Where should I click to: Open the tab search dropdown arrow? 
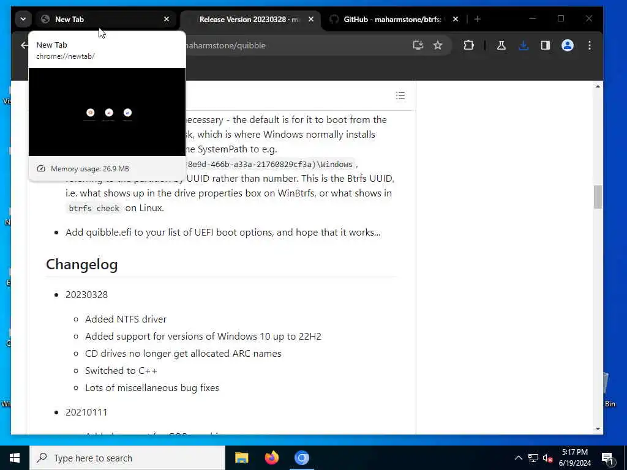23,19
